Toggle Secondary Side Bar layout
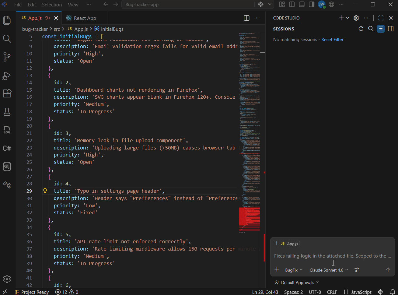Image resolution: width=398 pixels, height=295 pixels. [x=312, y=4]
